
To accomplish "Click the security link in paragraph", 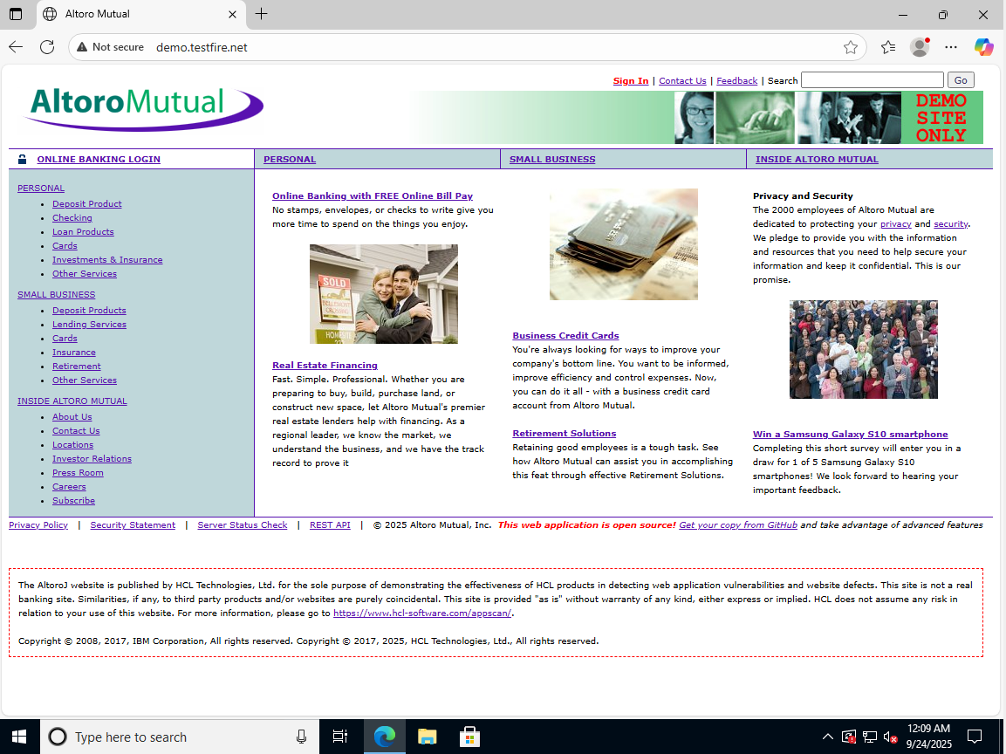I will 950,224.
